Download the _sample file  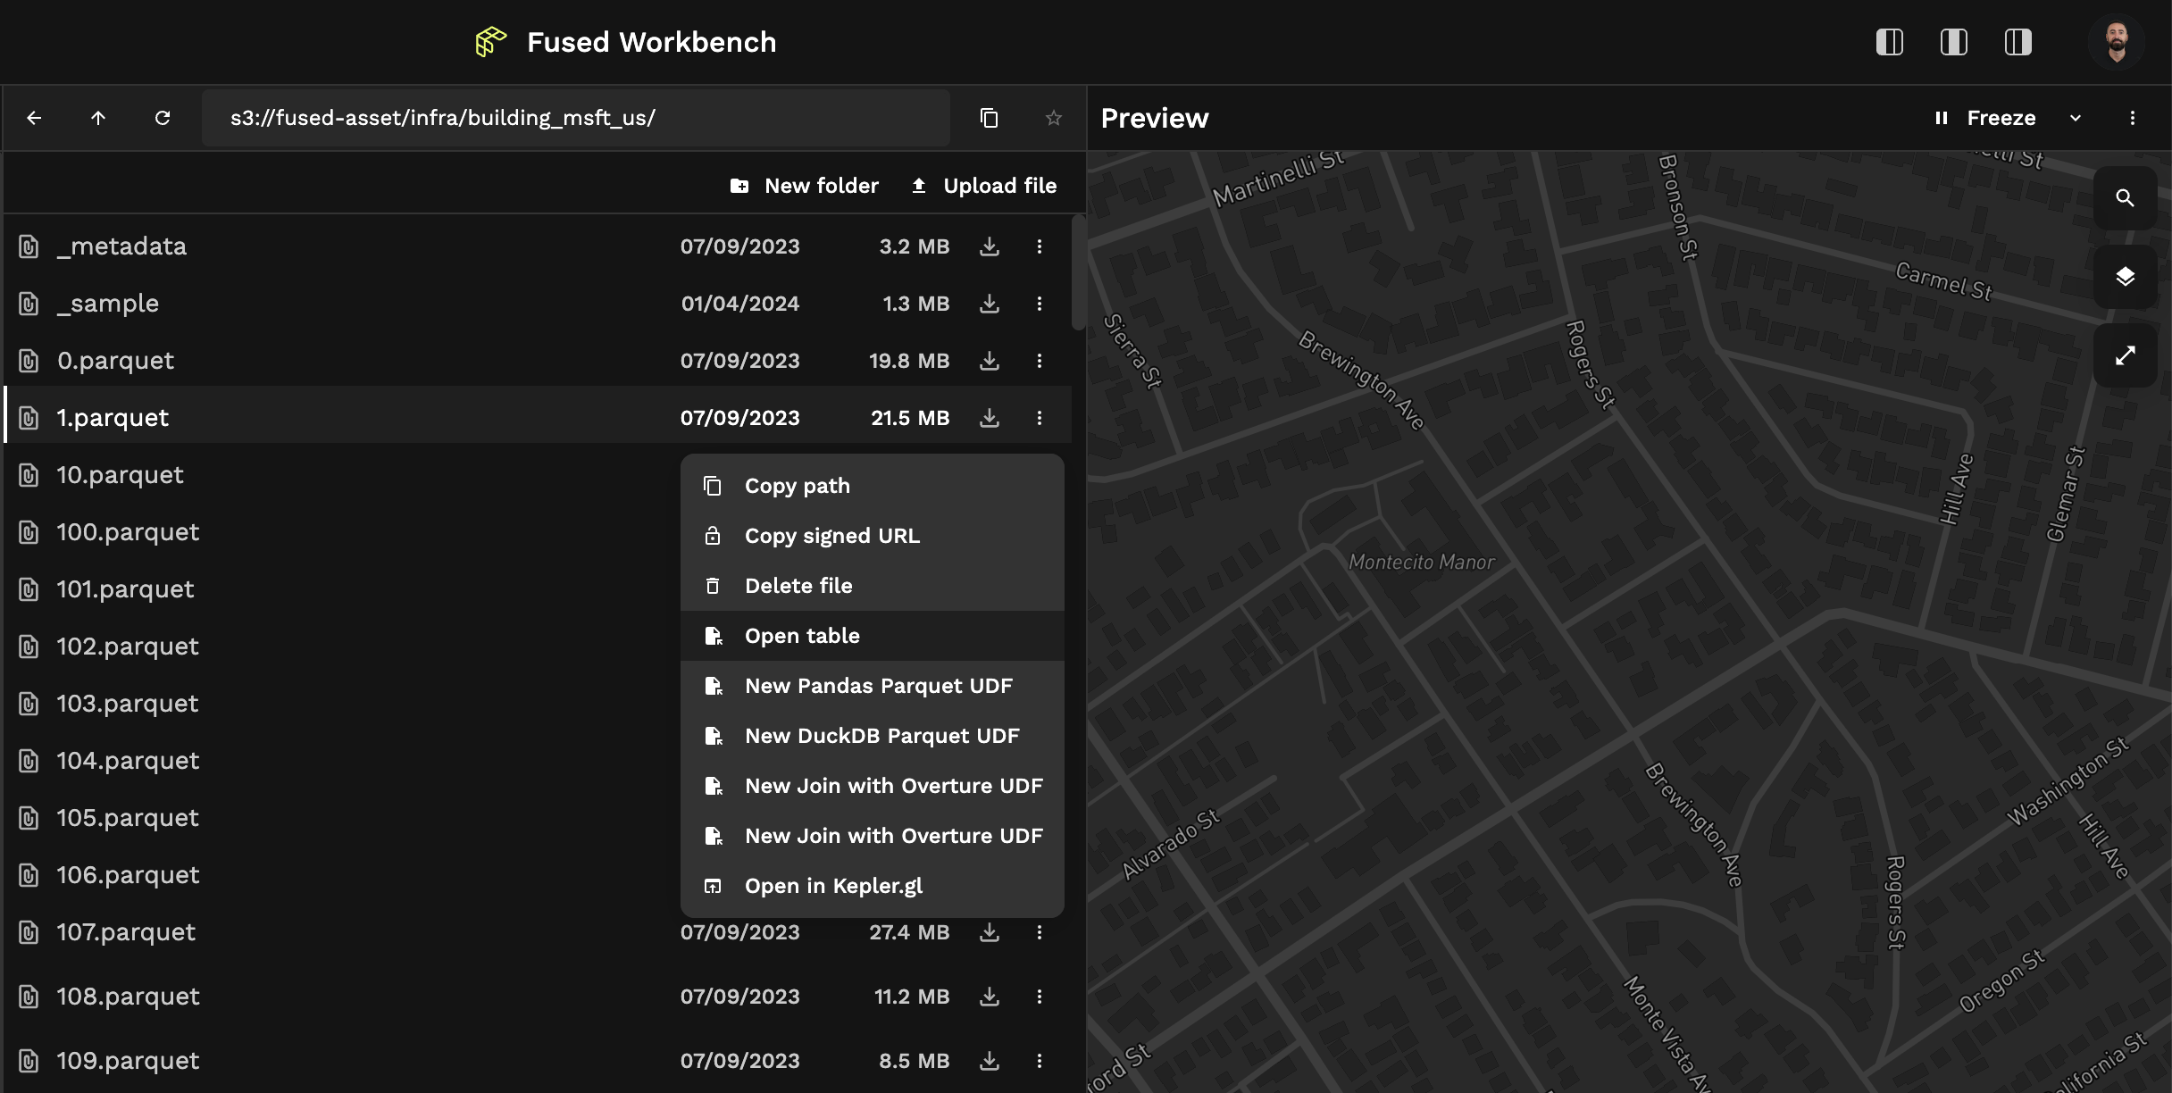coord(990,304)
